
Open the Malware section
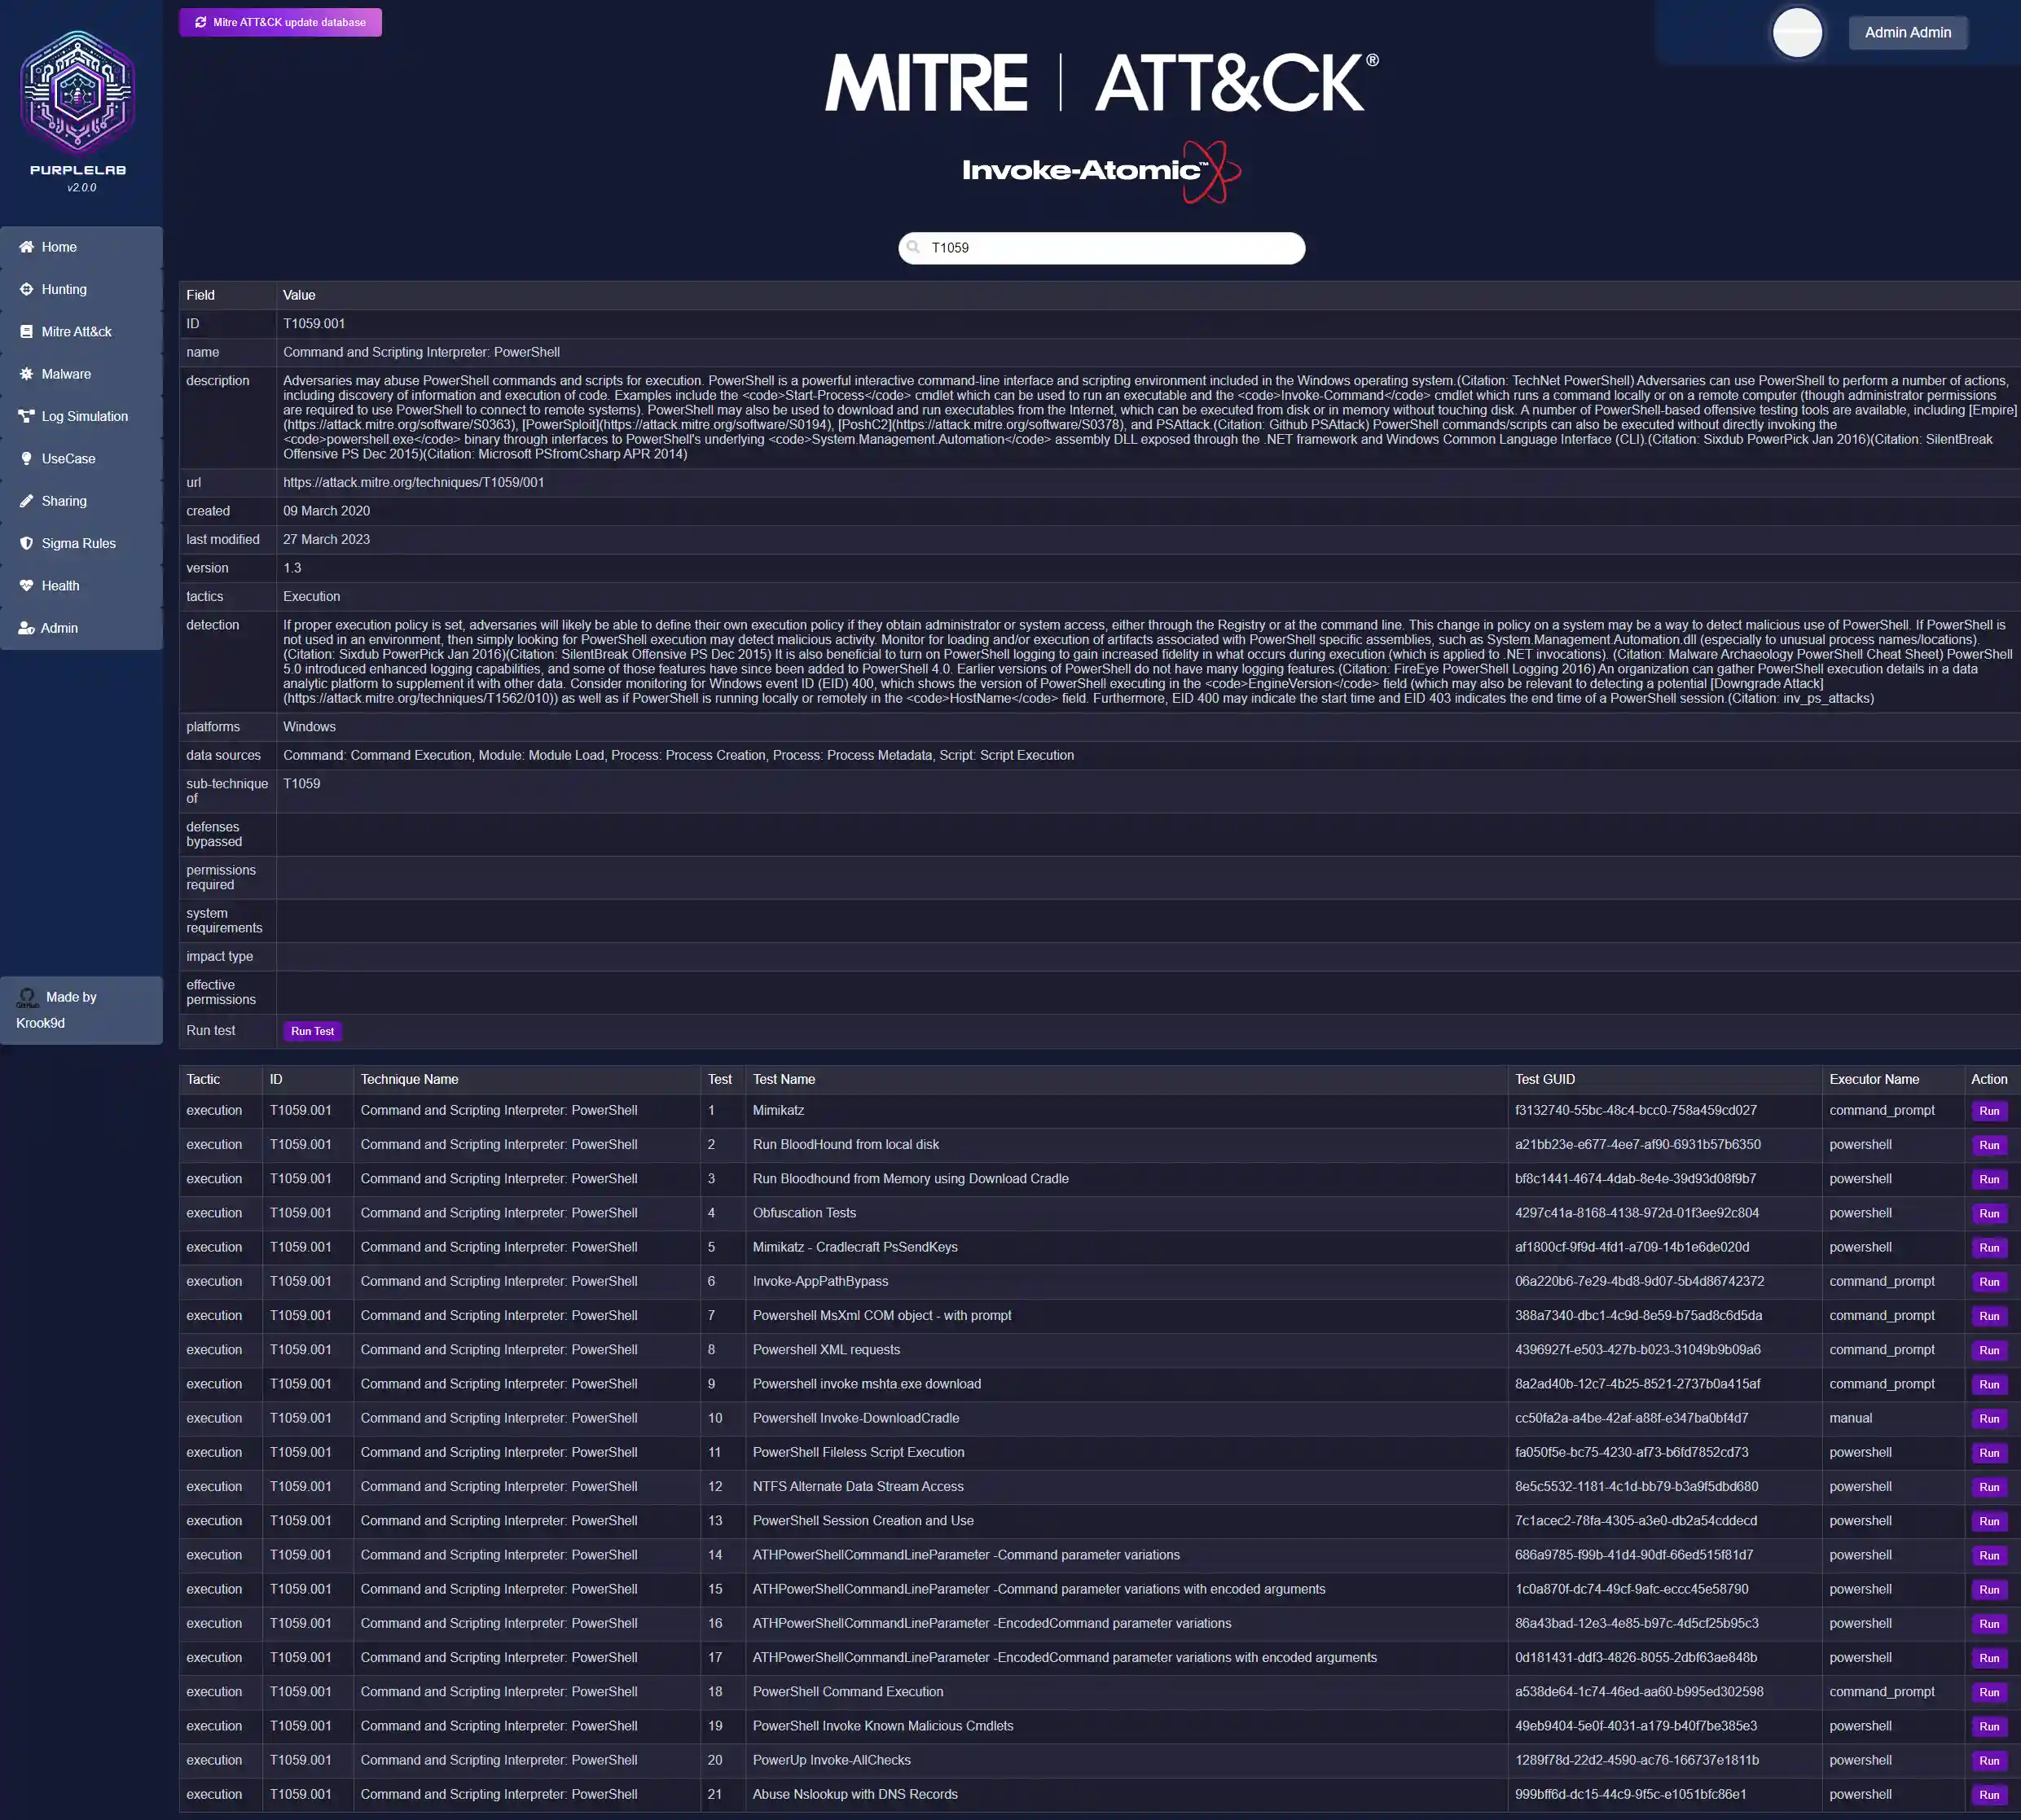pyautogui.click(x=67, y=373)
